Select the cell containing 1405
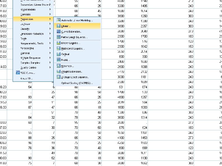The width and height of the screenshot is (222, 166). click(136, 6)
